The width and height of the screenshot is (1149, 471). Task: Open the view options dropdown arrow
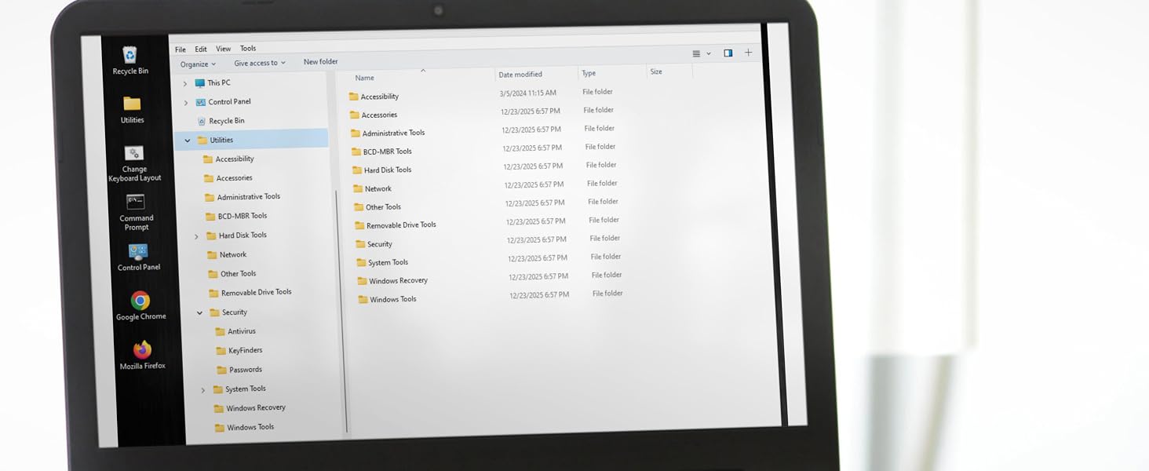pyautogui.click(x=709, y=53)
